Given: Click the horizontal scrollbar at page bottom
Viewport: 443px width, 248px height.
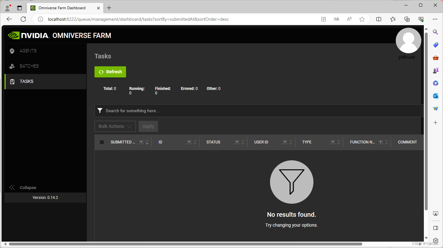Looking at the screenshot, I should (x=185, y=244).
